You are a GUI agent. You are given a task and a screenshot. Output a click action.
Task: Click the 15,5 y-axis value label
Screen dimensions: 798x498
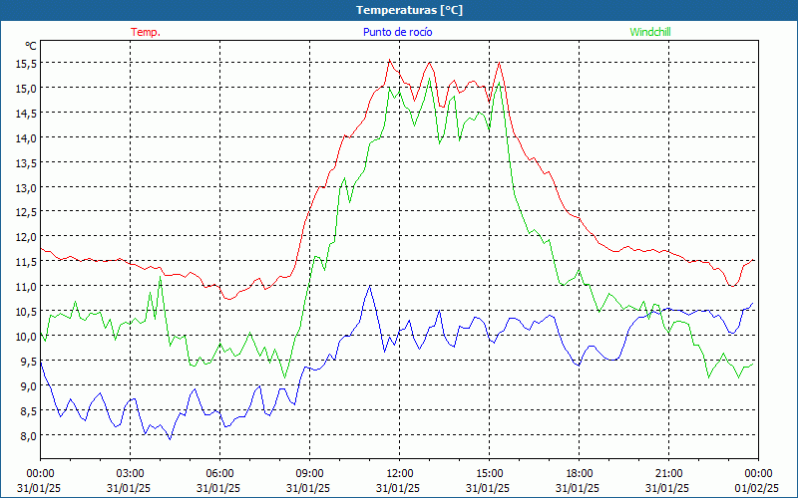(x=26, y=63)
